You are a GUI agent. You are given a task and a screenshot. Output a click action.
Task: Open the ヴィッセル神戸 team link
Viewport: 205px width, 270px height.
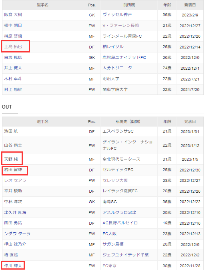(117, 15)
